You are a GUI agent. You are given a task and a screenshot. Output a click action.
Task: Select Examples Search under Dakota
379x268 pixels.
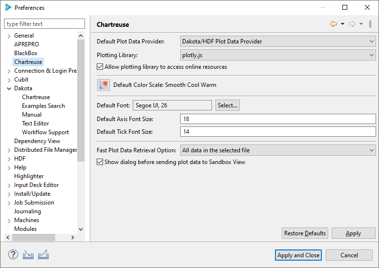pyautogui.click(x=43, y=106)
